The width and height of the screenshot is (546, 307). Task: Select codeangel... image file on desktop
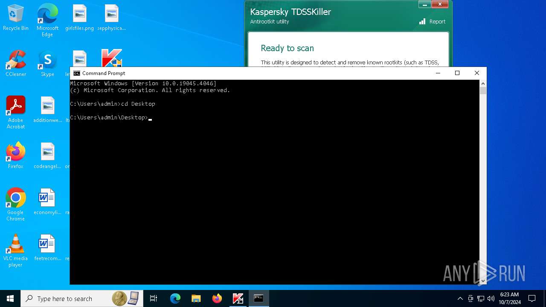pos(47,156)
